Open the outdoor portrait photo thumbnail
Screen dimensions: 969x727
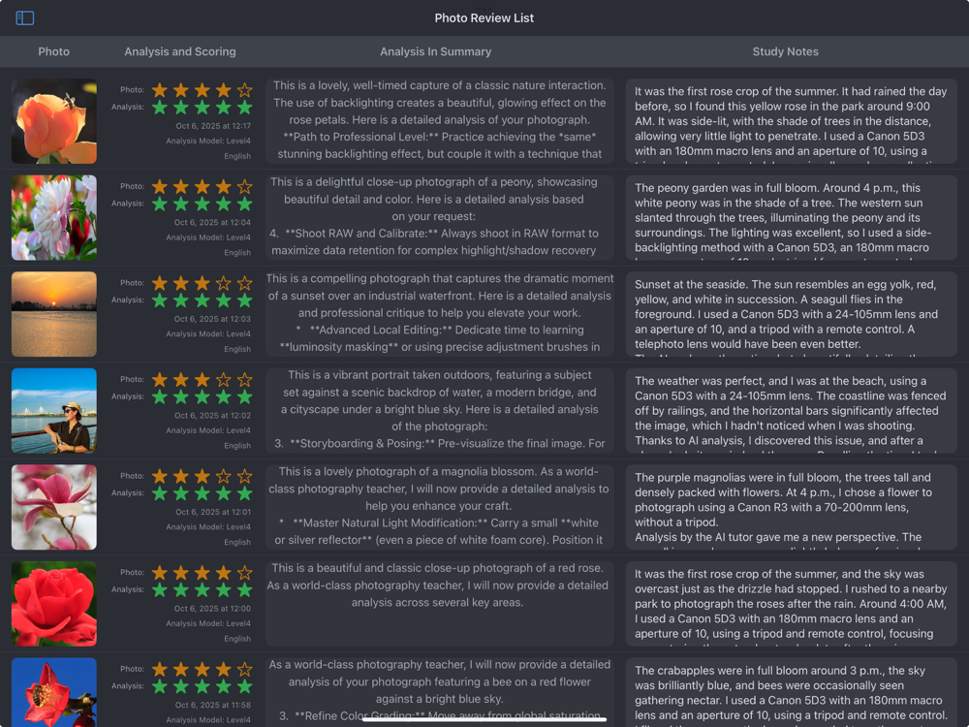[53, 410]
